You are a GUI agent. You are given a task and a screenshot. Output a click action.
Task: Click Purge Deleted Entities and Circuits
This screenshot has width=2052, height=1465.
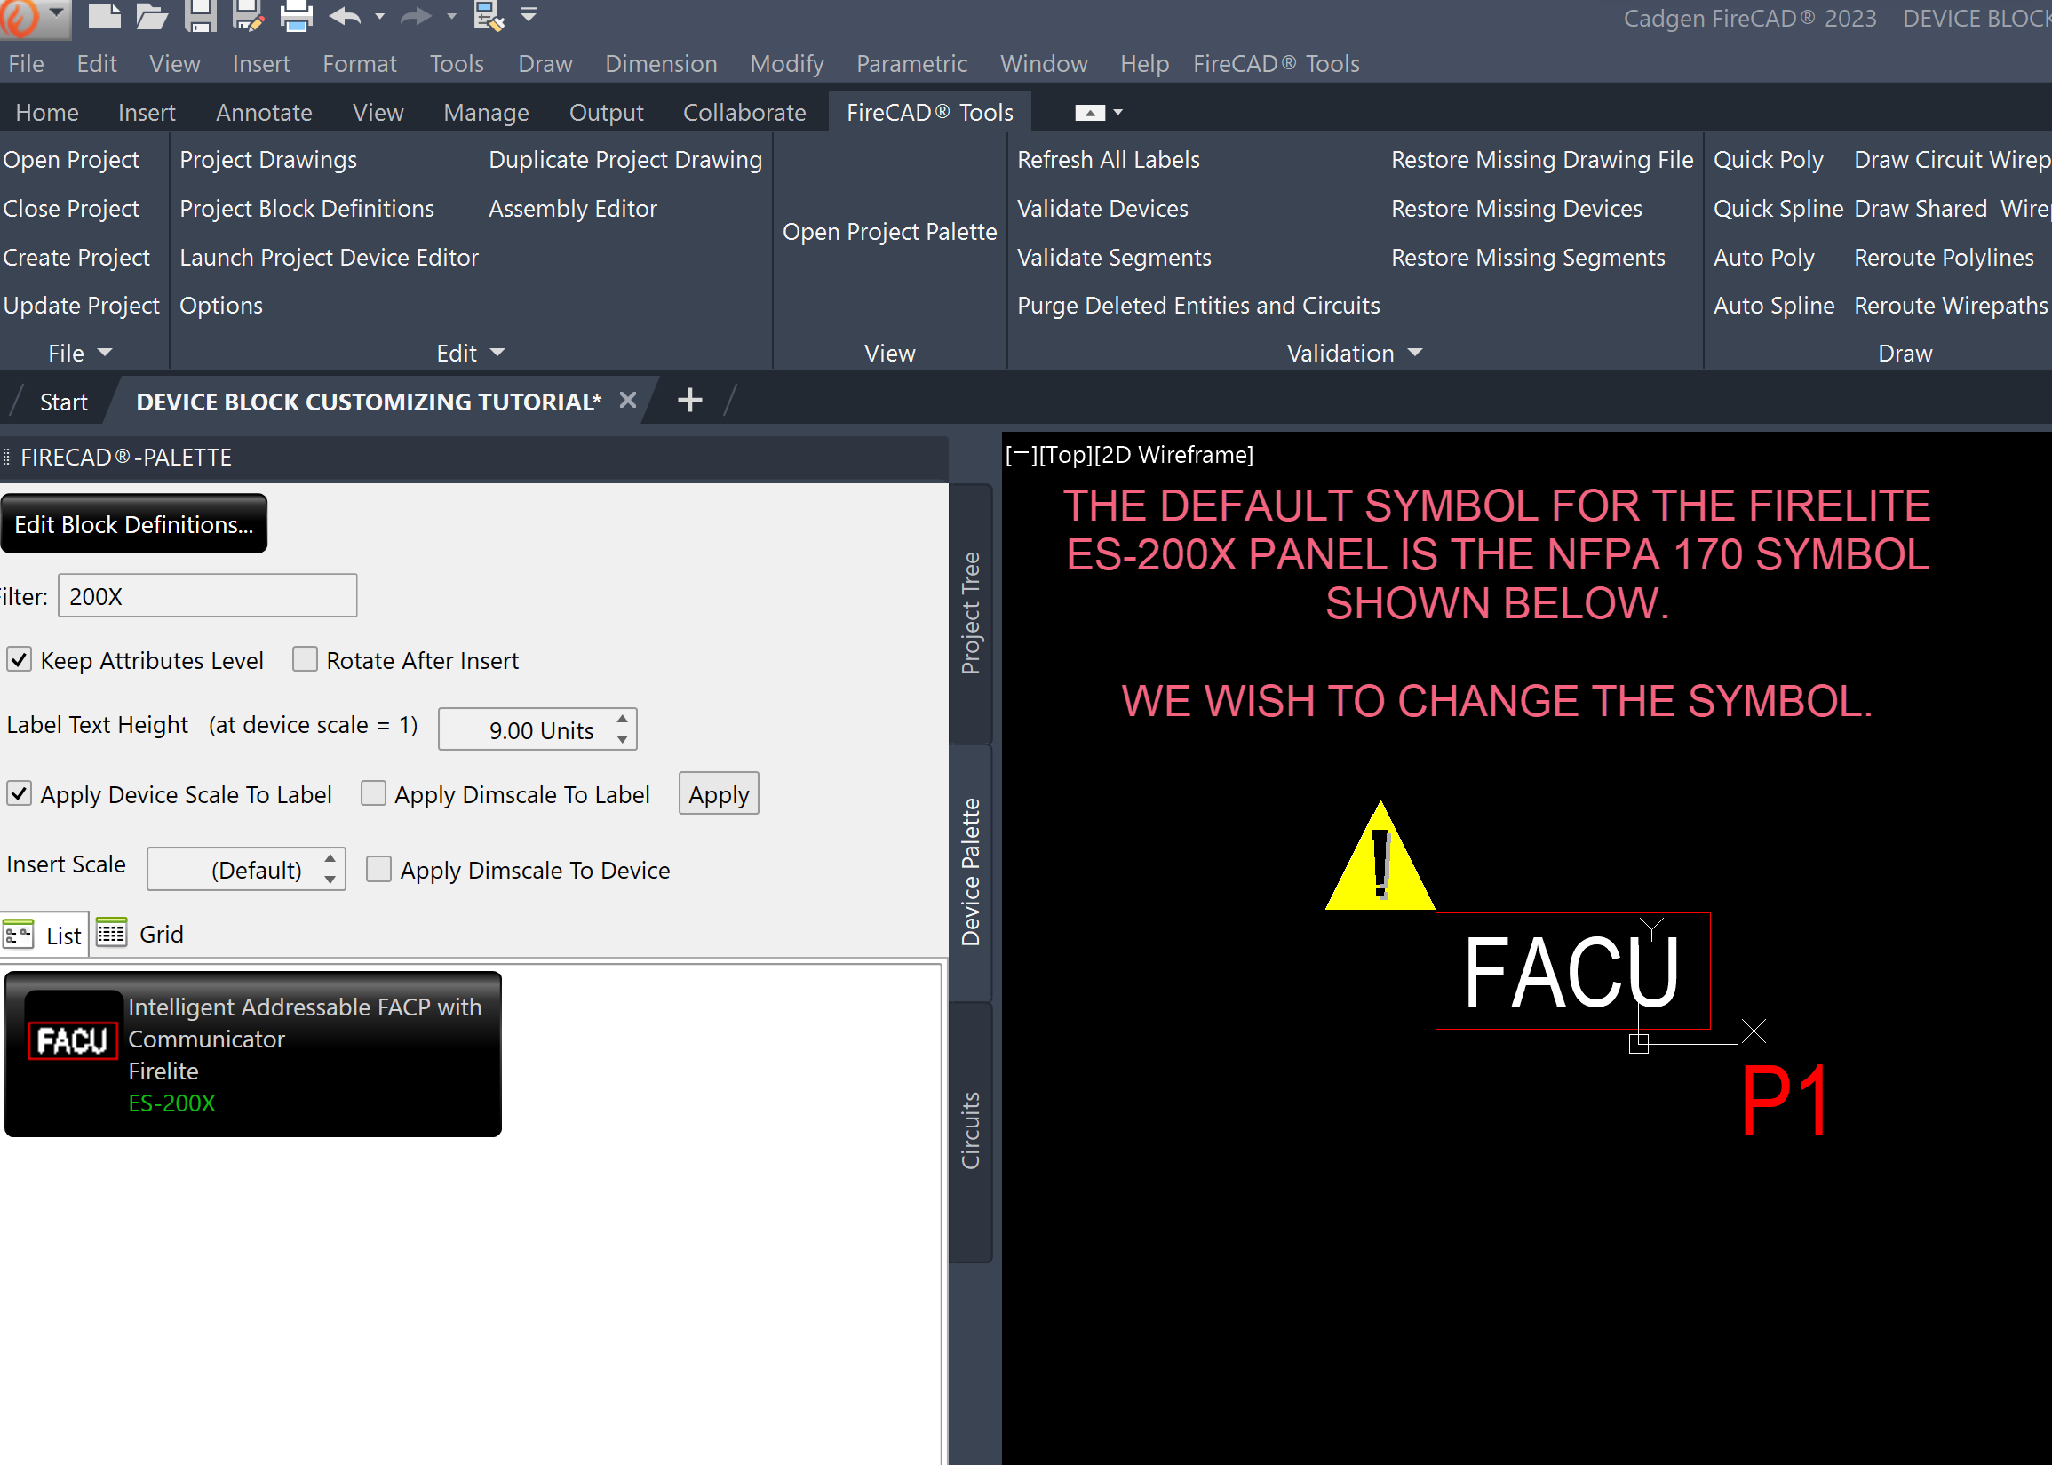[x=1198, y=306]
